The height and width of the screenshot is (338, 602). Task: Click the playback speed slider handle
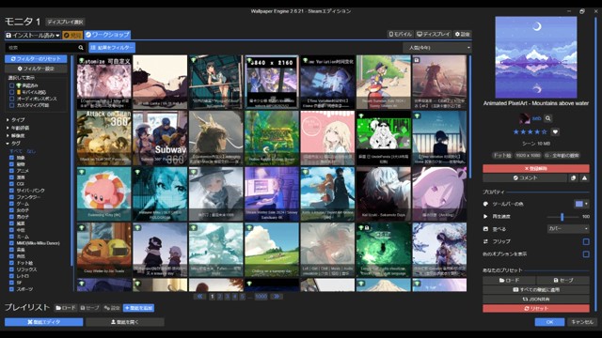pos(562,217)
